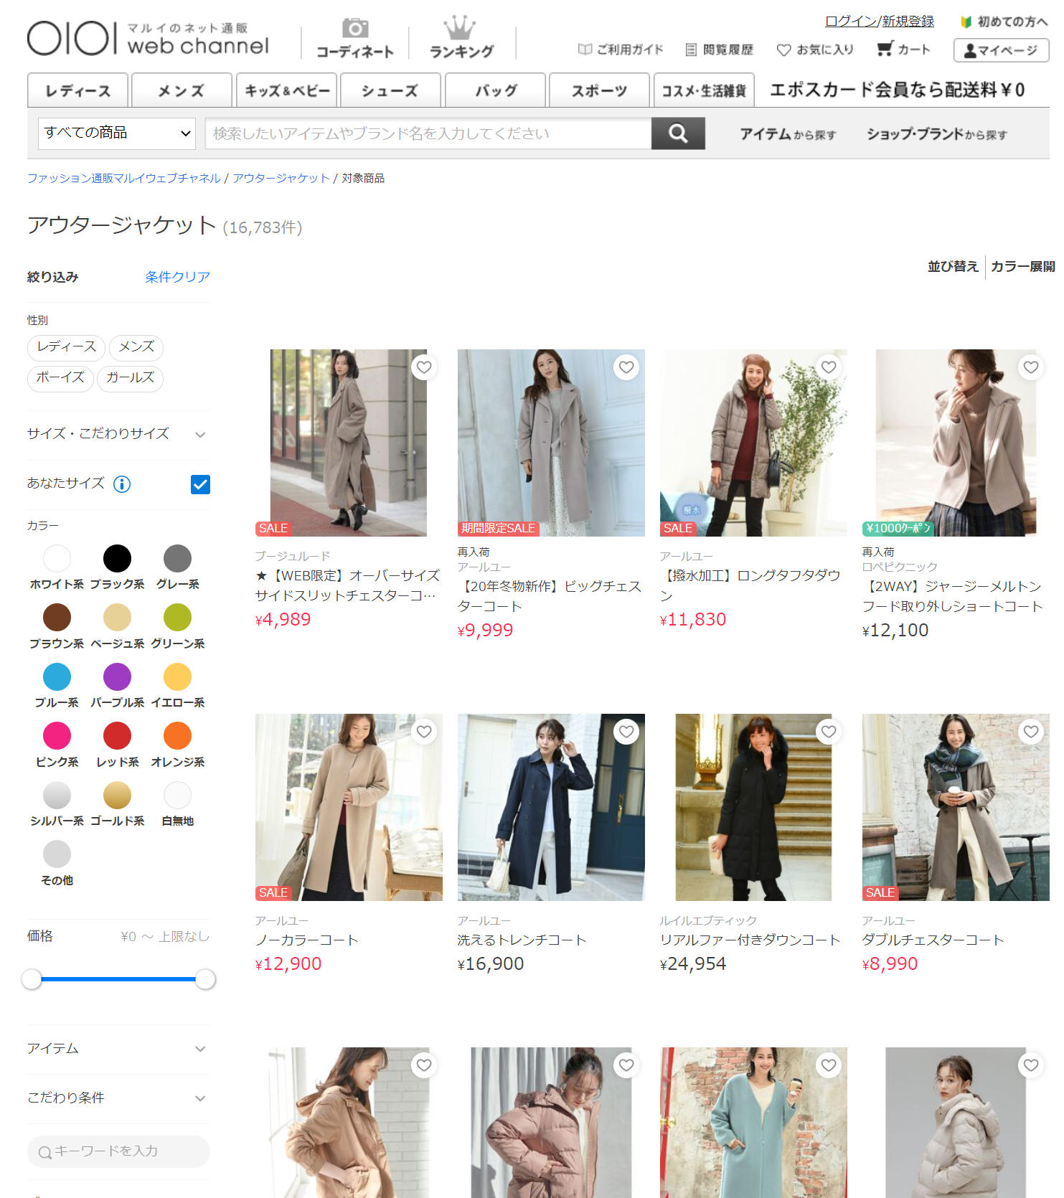This screenshot has width=1064, height=1198.
Task: Uncheck the あなたサイズ checkbox
Action: [x=200, y=484]
